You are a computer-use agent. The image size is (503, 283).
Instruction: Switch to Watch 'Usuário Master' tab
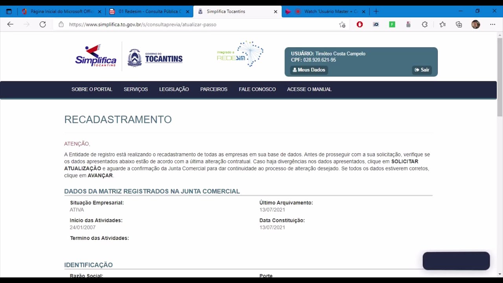pyautogui.click(x=325, y=11)
